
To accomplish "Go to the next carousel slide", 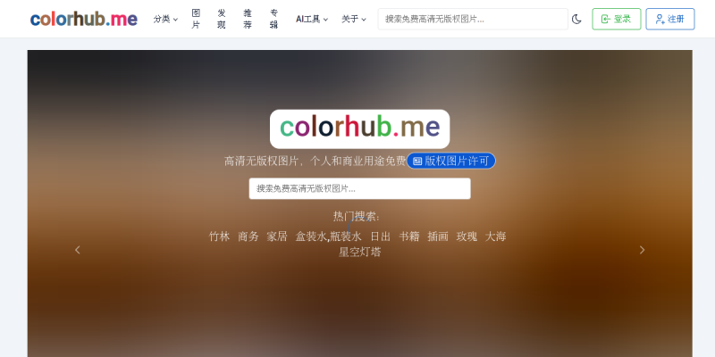I will (642, 250).
